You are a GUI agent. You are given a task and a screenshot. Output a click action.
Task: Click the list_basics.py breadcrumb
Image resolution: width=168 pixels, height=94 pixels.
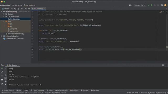(29, 5)
